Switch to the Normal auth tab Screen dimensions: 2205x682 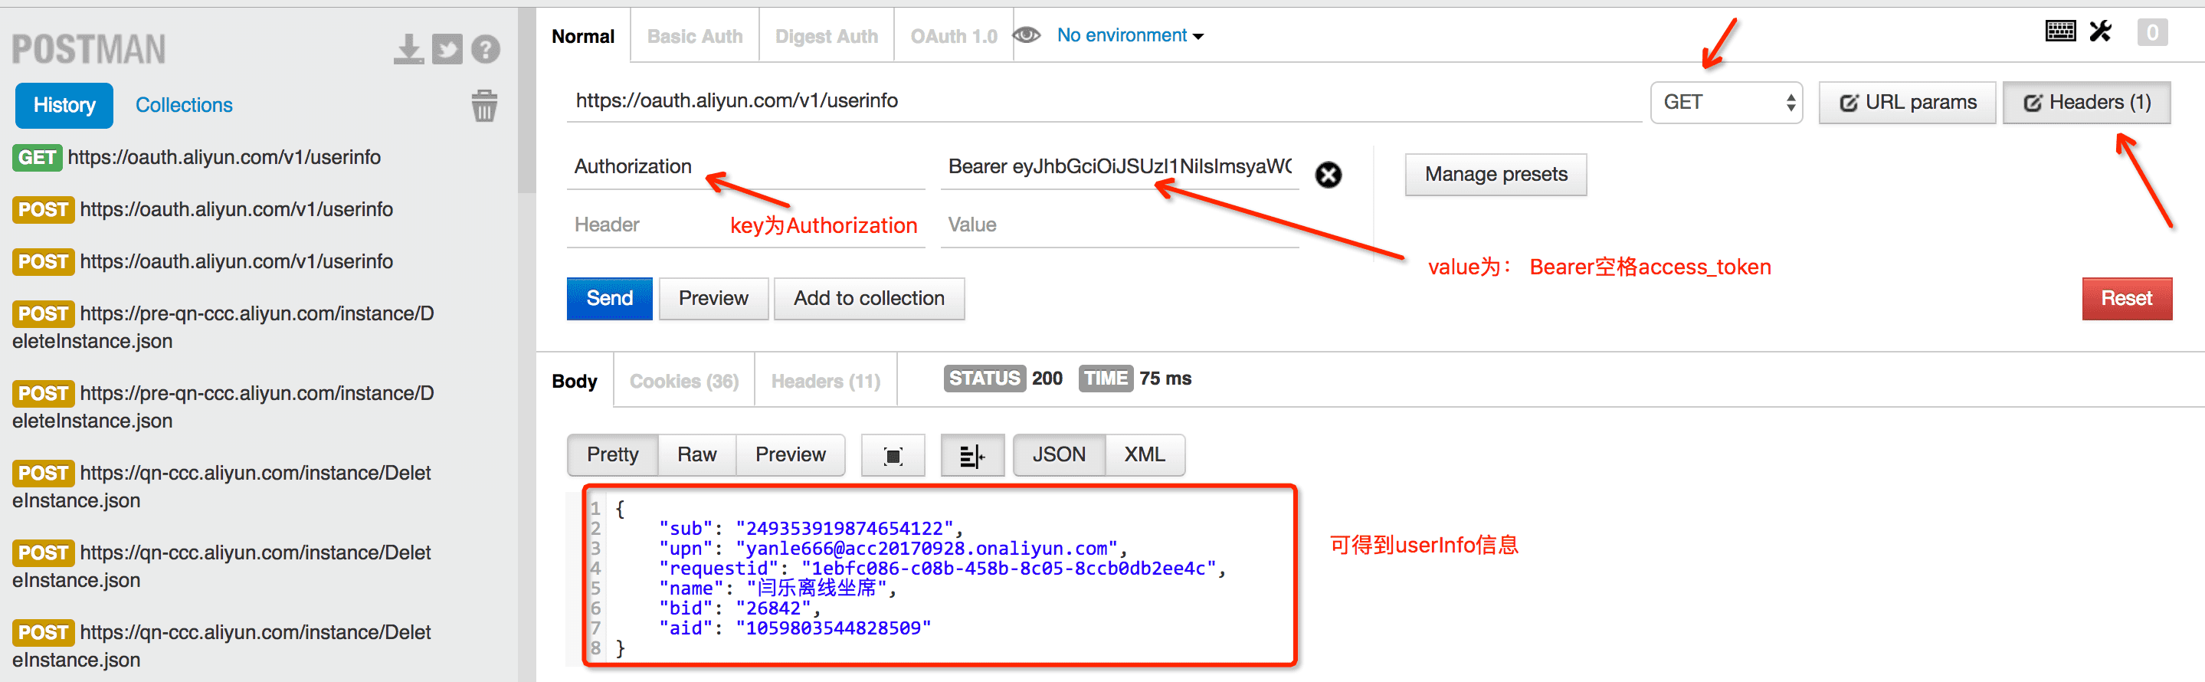click(583, 36)
